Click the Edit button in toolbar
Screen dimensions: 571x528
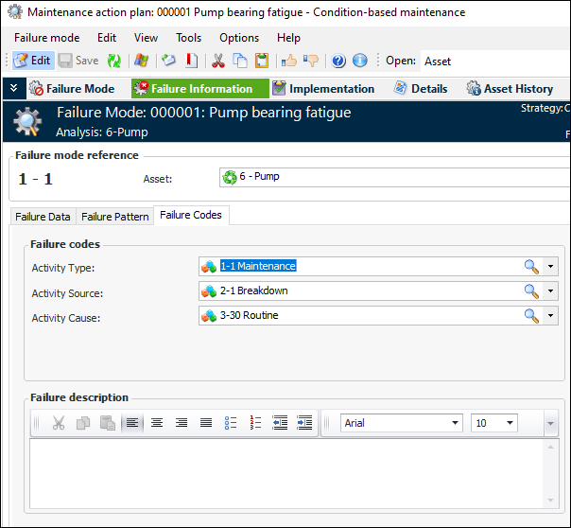click(x=32, y=61)
